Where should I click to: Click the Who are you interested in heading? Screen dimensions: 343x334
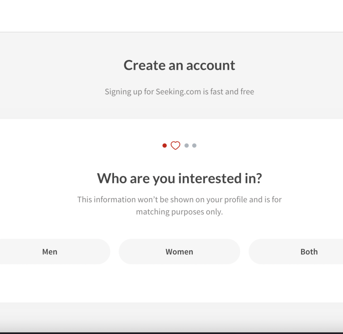[179, 178]
